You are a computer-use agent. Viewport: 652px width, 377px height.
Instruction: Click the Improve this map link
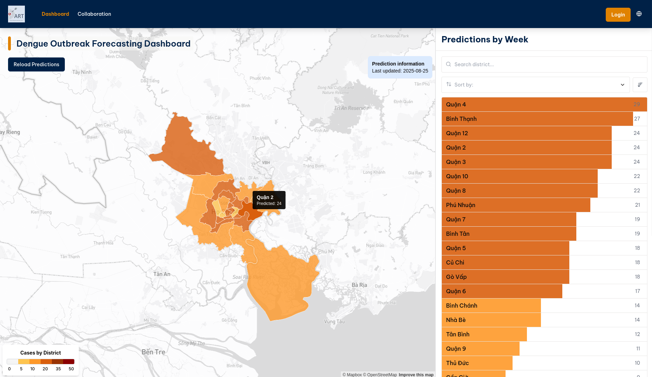coord(416,375)
